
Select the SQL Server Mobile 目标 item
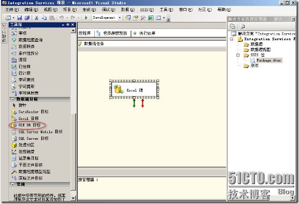37,132
